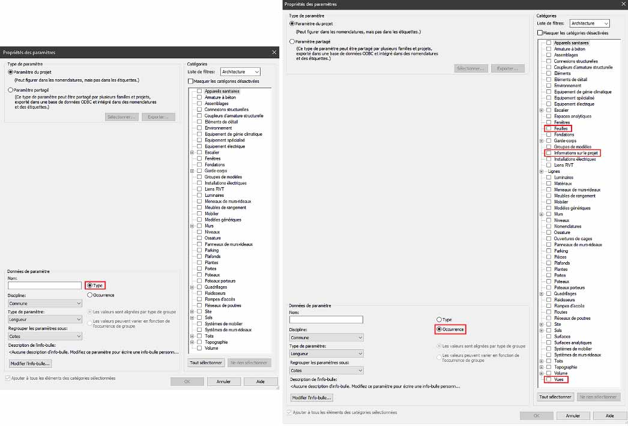Viewport: 628px width, 426px height.
Task: Click Modifier l'info-bulle button in left dialog
Action: pos(30,364)
